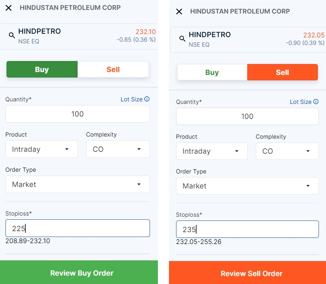
Task: Switch to Sell in the left panel
Action: [x=113, y=69]
